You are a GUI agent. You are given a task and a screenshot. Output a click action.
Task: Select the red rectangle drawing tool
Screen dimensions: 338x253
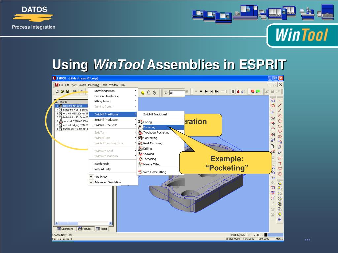click(280, 168)
